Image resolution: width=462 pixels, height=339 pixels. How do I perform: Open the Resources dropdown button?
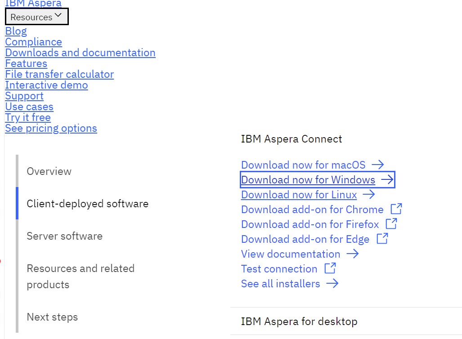pyautogui.click(x=37, y=17)
